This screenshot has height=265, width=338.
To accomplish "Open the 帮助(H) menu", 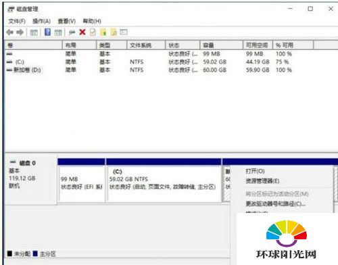I will coord(92,21).
